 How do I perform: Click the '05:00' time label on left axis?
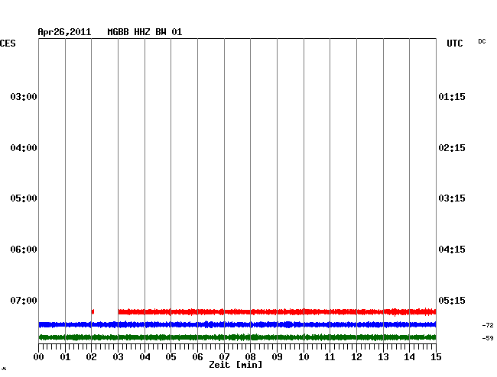click(24, 198)
